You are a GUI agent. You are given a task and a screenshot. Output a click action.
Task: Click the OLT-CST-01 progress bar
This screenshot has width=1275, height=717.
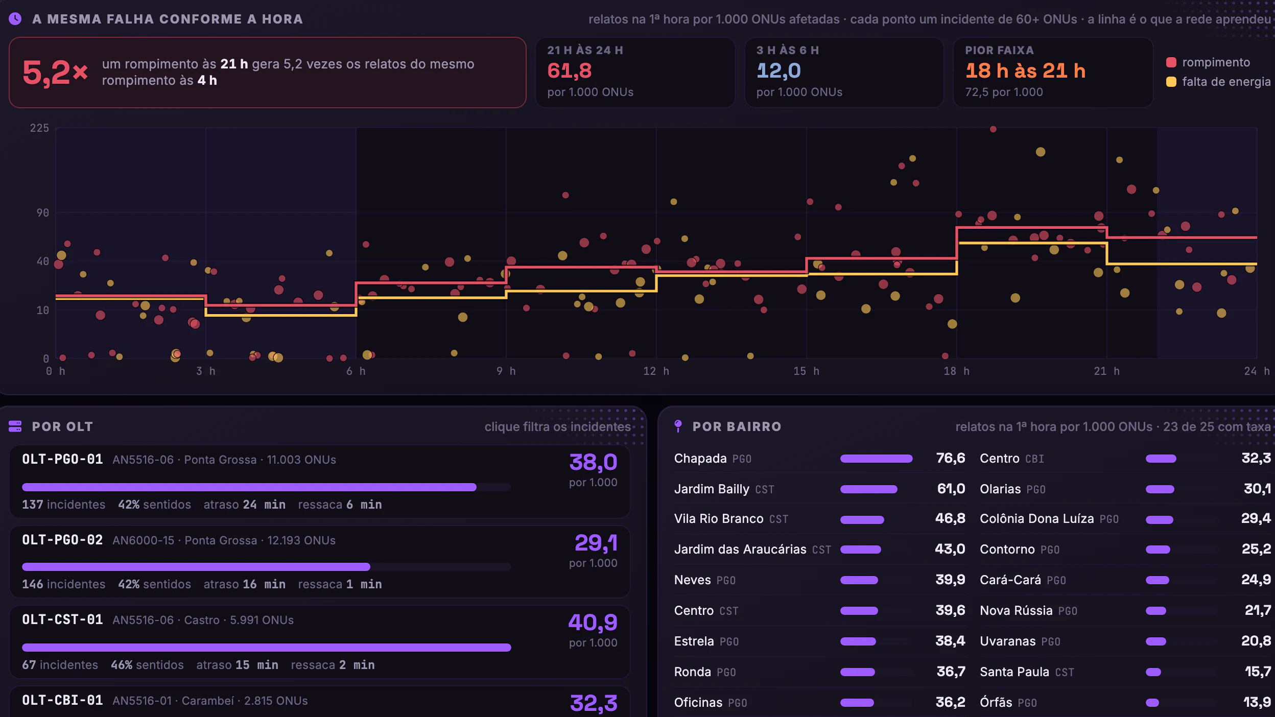pos(266,648)
